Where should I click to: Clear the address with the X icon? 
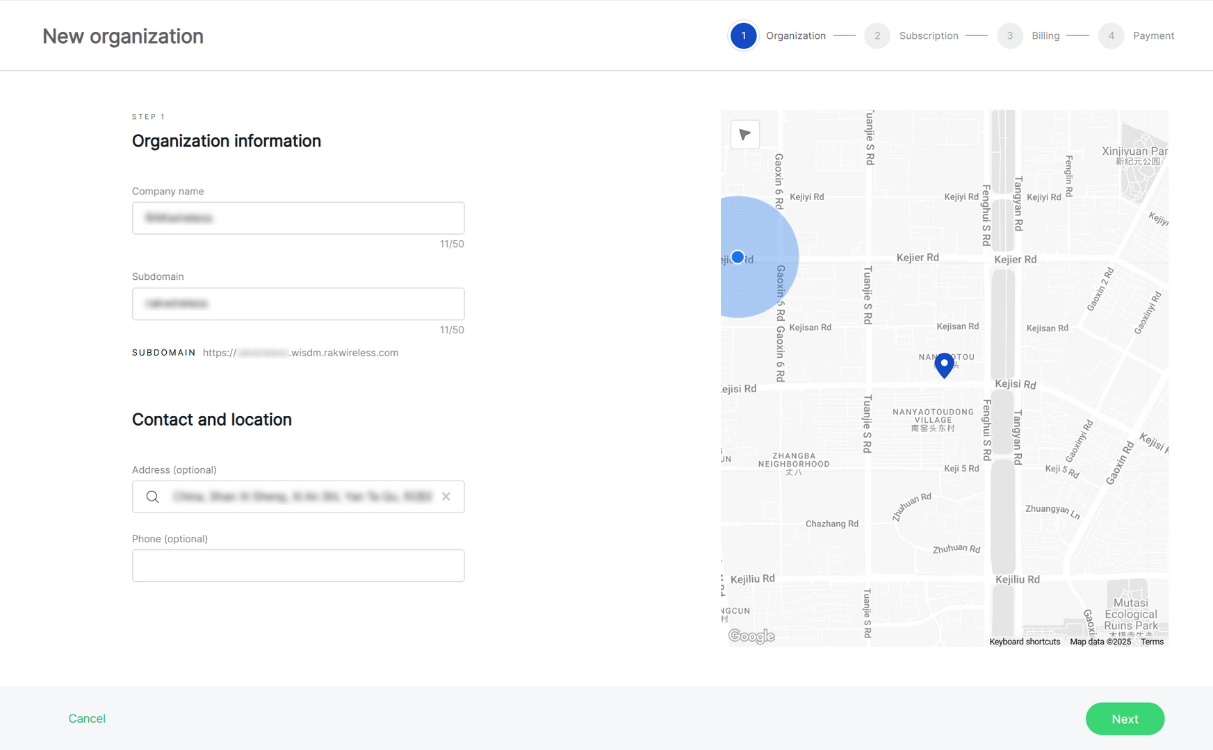[446, 497]
